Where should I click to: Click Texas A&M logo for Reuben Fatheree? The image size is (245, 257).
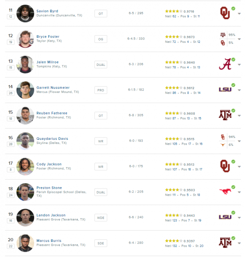pyautogui.click(x=225, y=115)
